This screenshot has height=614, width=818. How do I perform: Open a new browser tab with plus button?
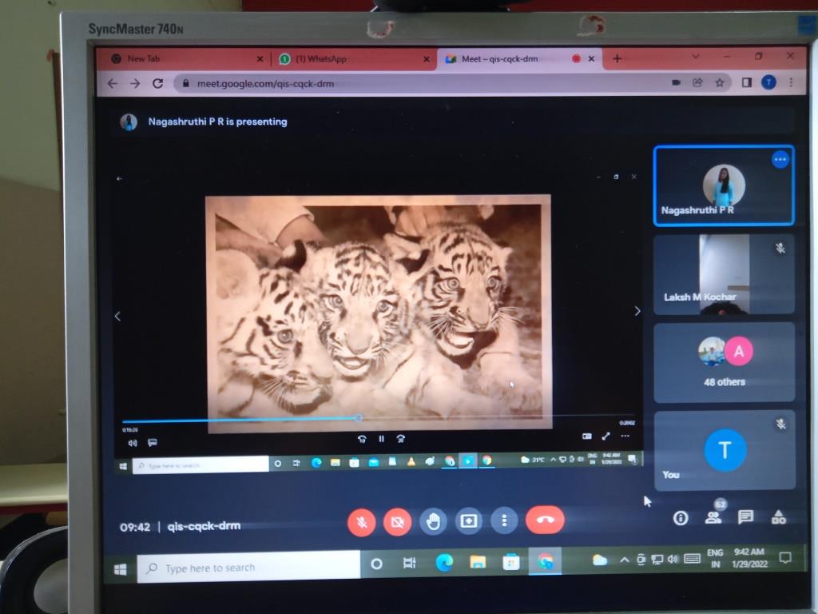pyautogui.click(x=617, y=58)
